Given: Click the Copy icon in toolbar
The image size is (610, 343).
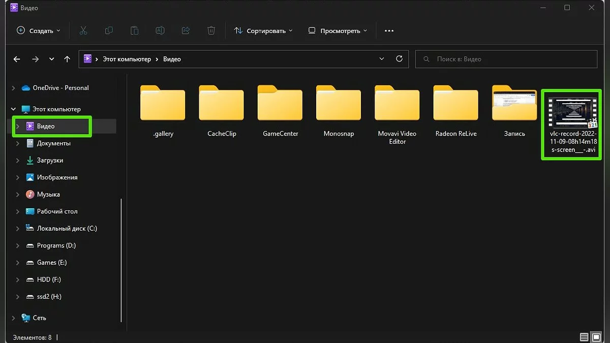Looking at the screenshot, I should point(109,30).
